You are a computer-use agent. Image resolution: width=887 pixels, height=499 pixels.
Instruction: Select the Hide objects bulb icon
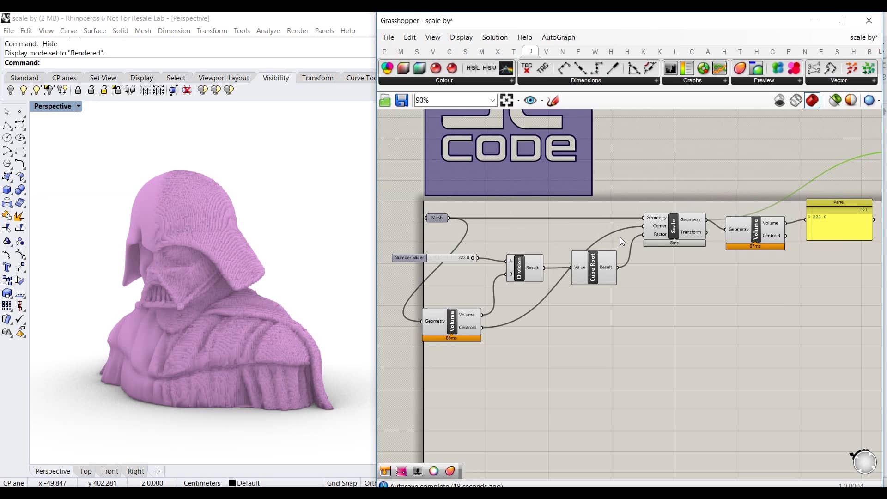coord(11,91)
